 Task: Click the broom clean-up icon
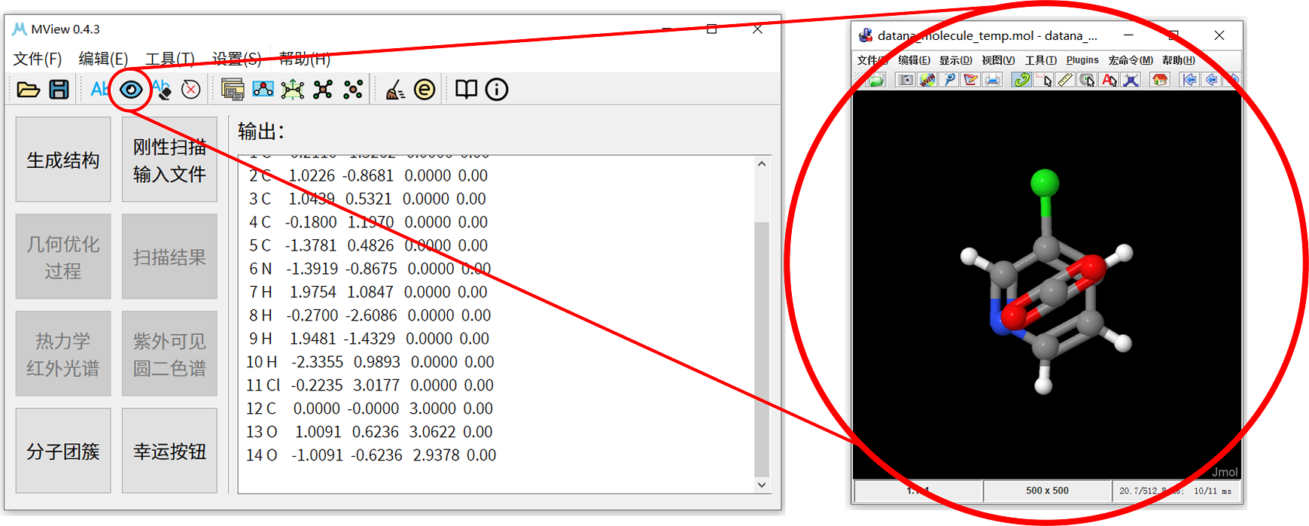395,90
